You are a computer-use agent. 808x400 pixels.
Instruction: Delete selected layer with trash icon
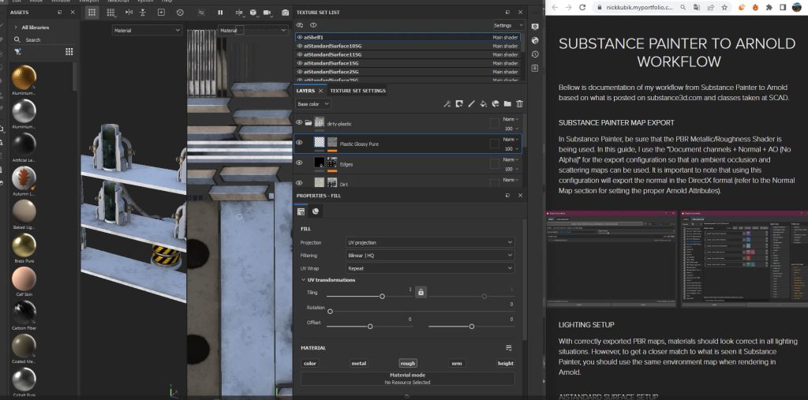519,103
